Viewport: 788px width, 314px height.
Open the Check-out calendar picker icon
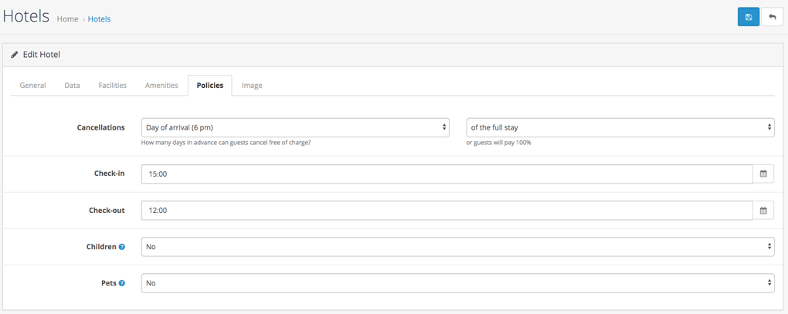point(763,211)
